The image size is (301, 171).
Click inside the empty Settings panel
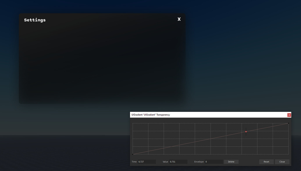102,64
